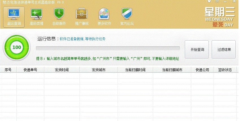Viewport: 241px width, 121px height.
Task: Open the title bar dropdown menu icon
Action: [217, 1]
